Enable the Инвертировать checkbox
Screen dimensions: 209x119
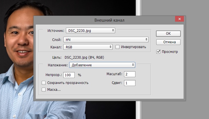point(117,47)
